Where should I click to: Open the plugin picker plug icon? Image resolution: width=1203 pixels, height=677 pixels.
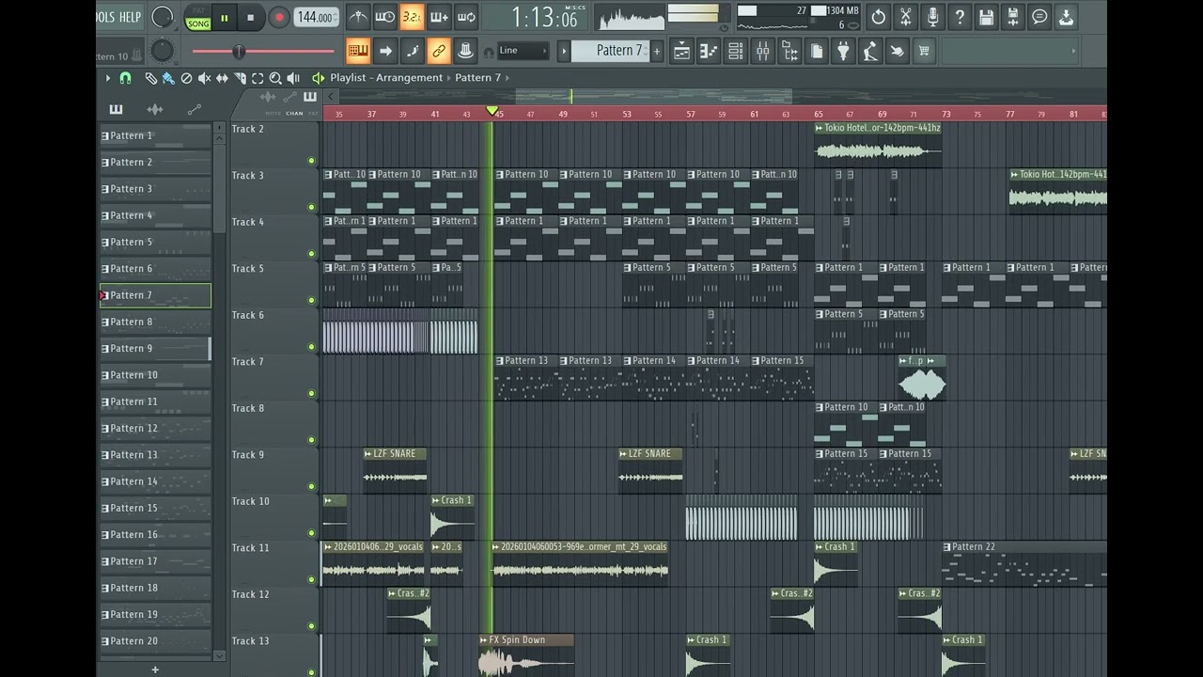tap(844, 52)
